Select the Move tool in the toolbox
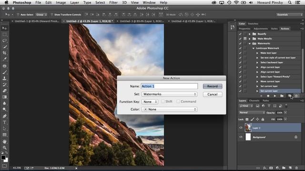 point(4,28)
